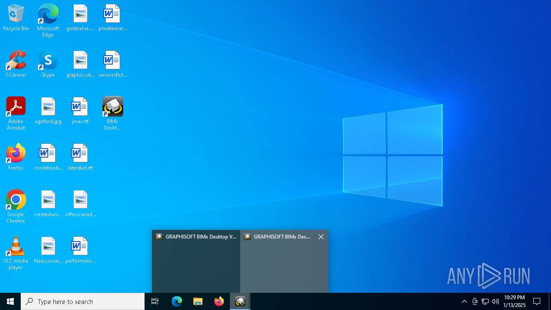Select the performanc Word document icon
Viewport: 551px width, 310px height.
80,251
